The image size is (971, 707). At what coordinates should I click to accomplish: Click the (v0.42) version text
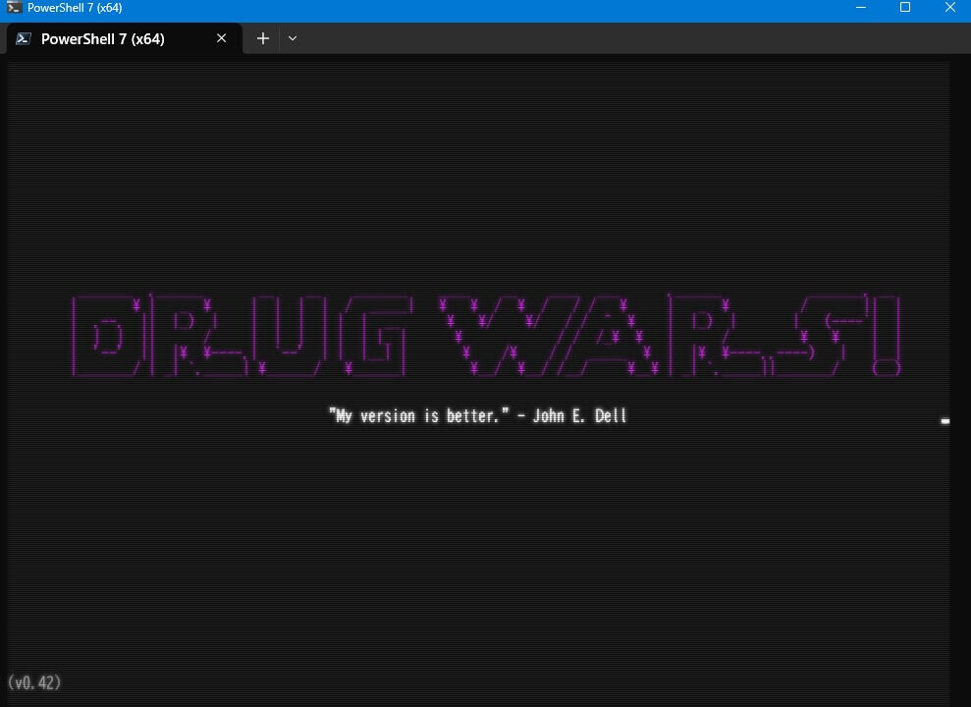click(34, 682)
